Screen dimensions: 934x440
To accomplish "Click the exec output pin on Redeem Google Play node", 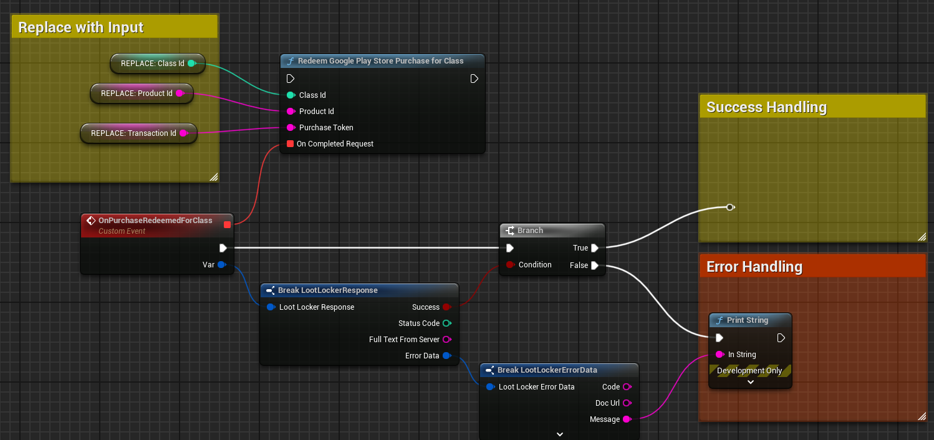I will pyautogui.click(x=474, y=79).
